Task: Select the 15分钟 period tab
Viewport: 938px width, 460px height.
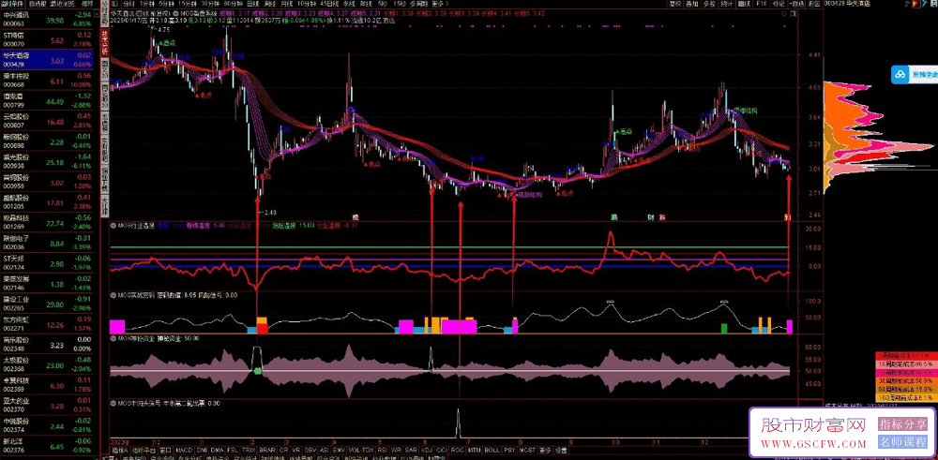Action: (x=188, y=4)
